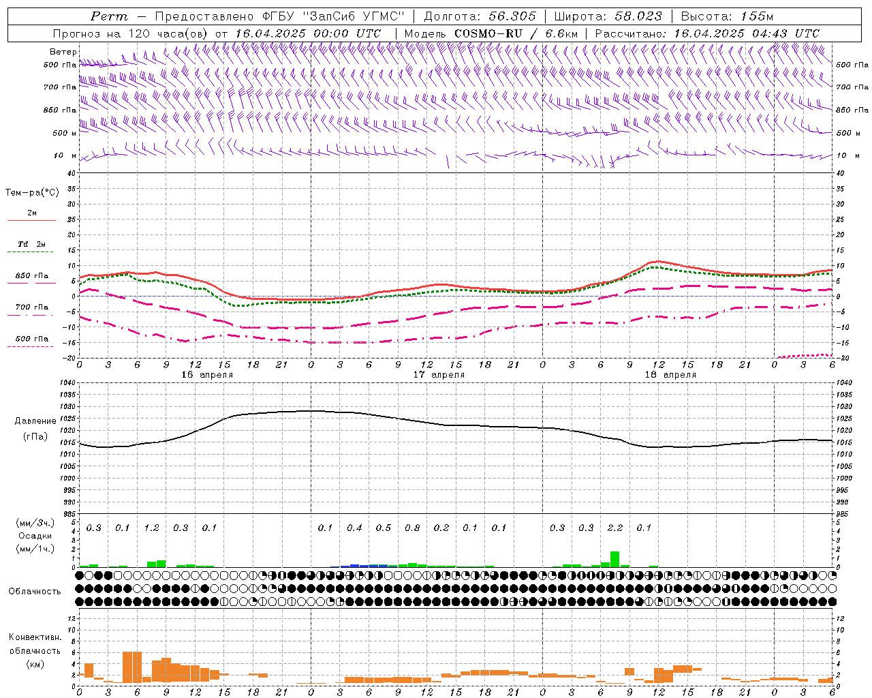Click the "0.5" precipitation value
This screenshot has width=872, height=698.
384,528
